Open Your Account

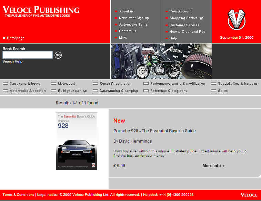181,11
